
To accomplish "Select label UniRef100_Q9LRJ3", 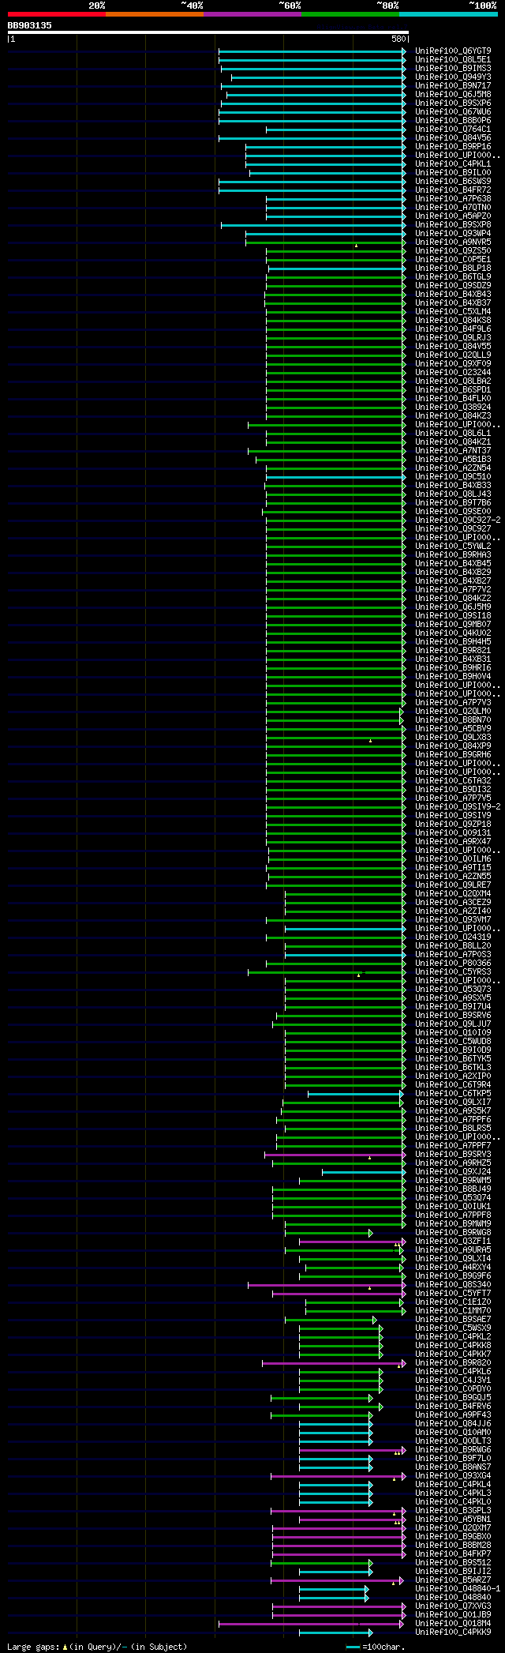I will [x=453, y=338].
